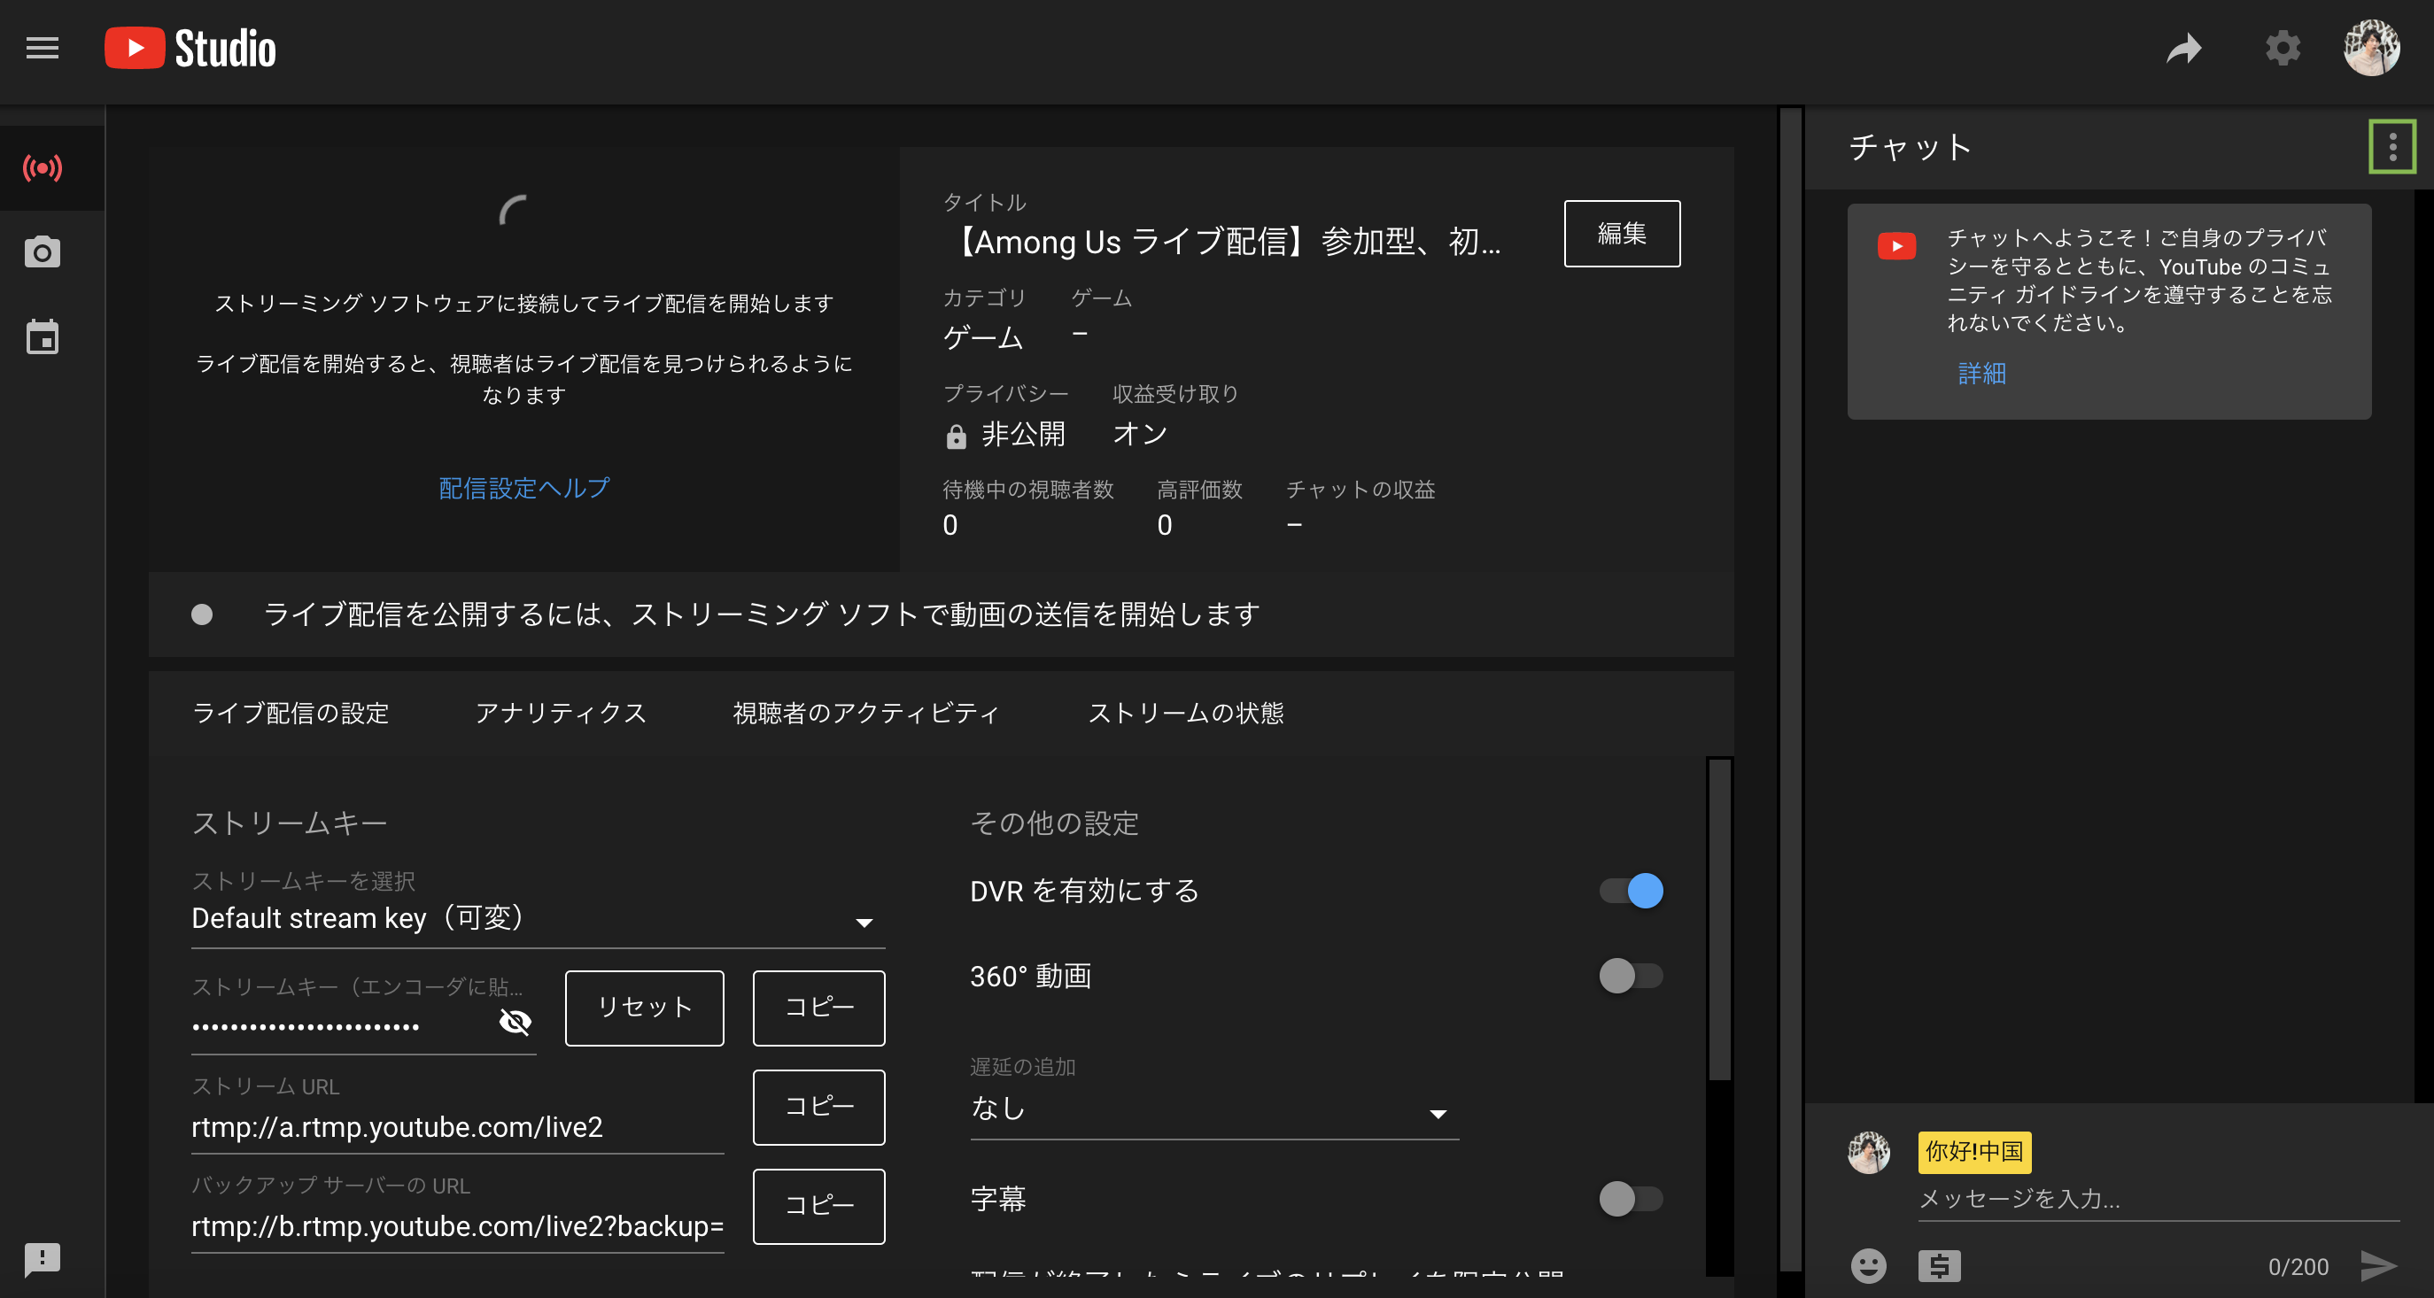Click the 待機中の視聴者数 label
The image size is (2434, 1298).
pyautogui.click(x=1028, y=491)
